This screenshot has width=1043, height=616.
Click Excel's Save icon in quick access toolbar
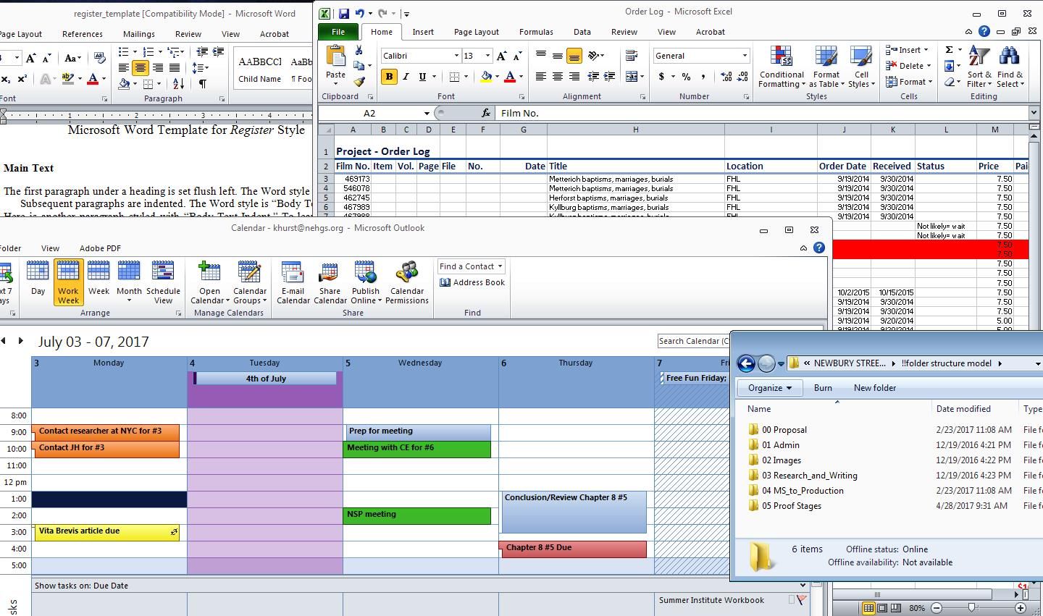pyautogui.click(x=343, y=13)
